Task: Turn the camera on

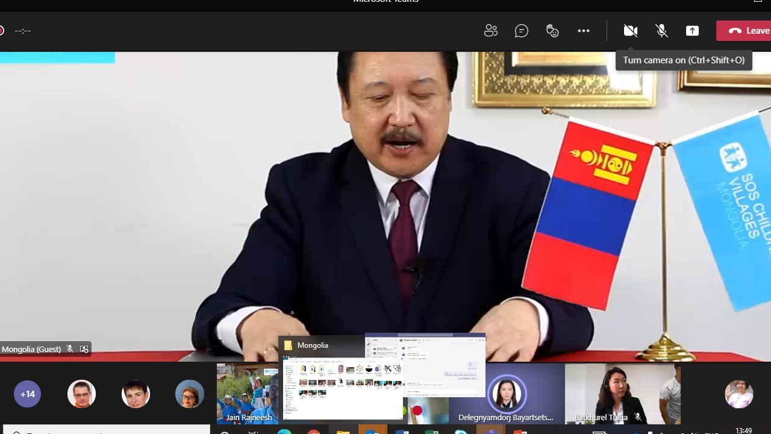Action: click(x=631, y=31)
